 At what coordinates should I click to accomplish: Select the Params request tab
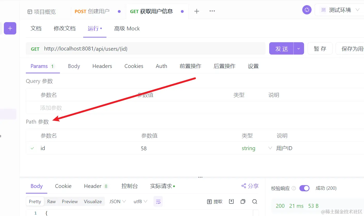coord(43,66)
